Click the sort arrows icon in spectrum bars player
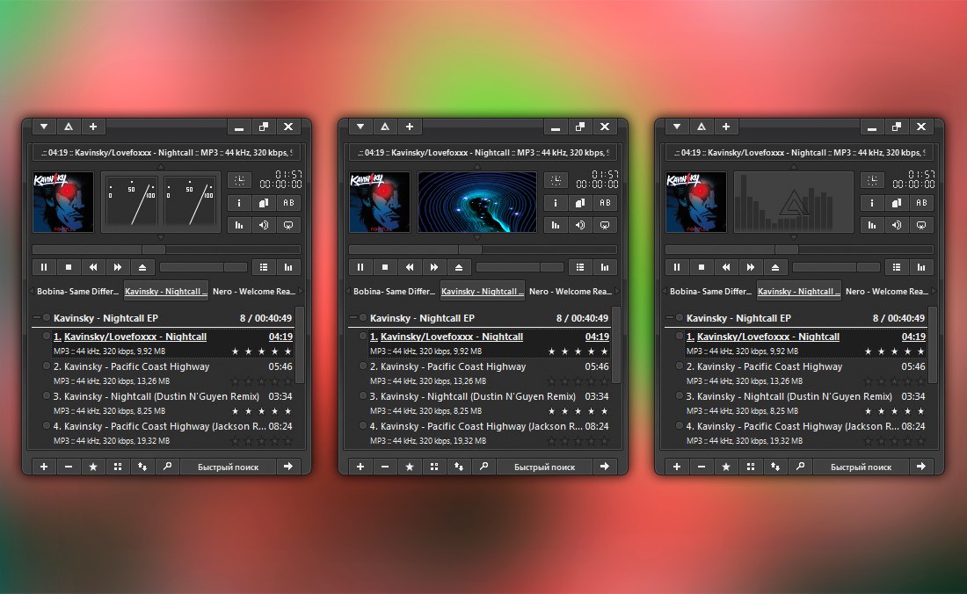Screen dimensions: 967x594 click(774, 467)
